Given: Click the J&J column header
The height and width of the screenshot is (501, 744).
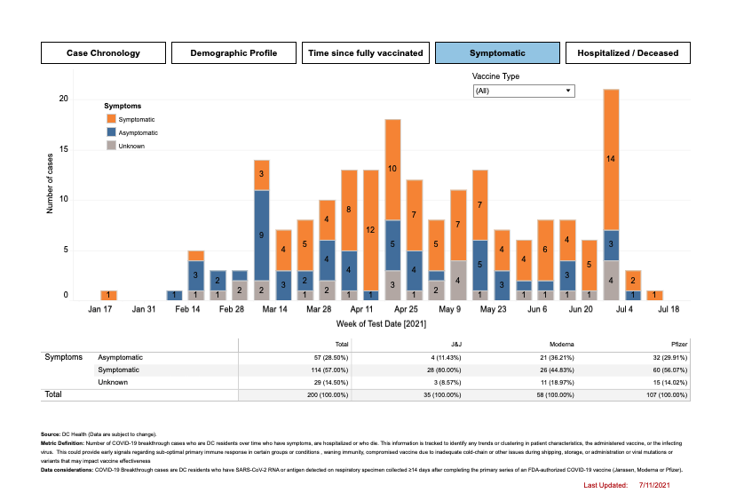Looking at the screenshot, I should [x=450, y=344].
